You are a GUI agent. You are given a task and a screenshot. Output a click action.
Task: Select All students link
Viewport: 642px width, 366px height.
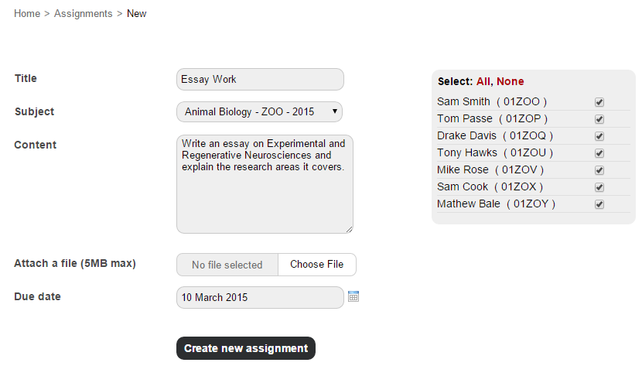coord(483,81)
